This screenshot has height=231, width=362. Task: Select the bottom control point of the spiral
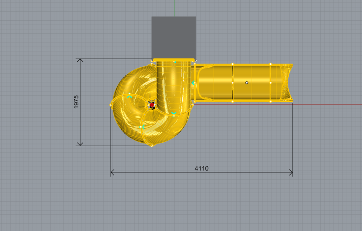point(152,145)
